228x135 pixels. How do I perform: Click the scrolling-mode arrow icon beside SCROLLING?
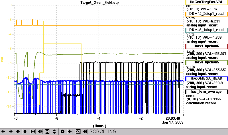point(85,132)
